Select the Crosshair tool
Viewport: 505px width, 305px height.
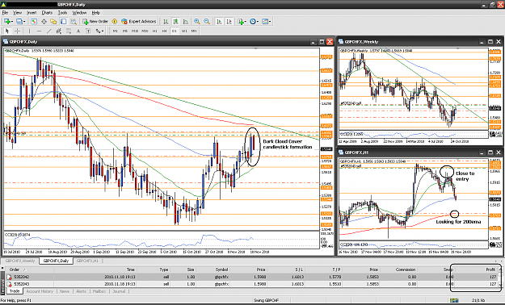coord(18,31)
